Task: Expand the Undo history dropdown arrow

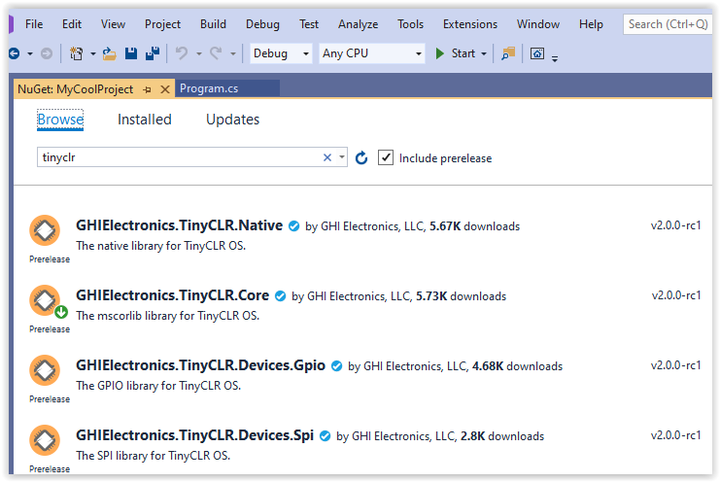Action: click(199, 54)
